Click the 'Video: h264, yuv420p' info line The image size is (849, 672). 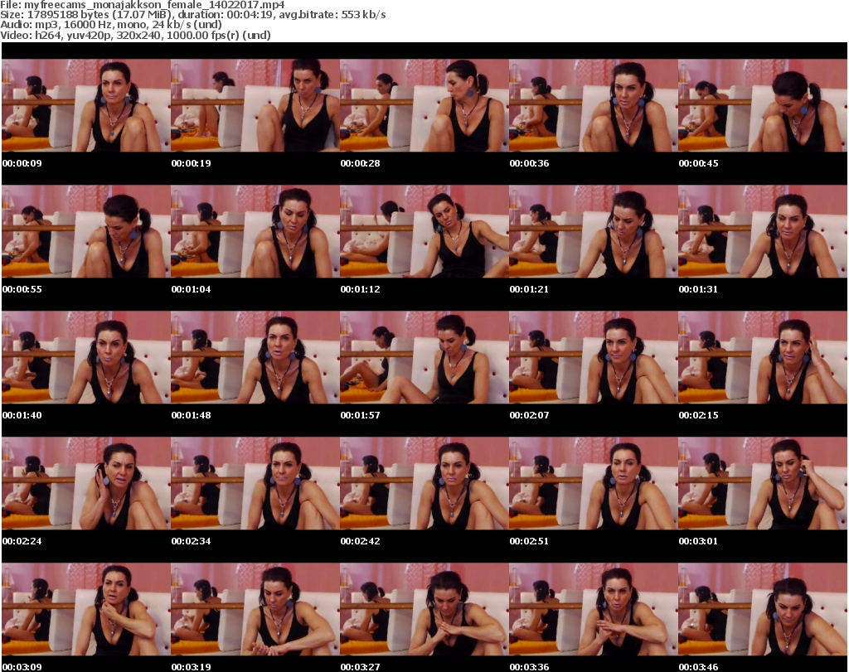click(x=135, y=35)
